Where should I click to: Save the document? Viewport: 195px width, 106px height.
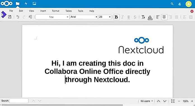[10, 17]
